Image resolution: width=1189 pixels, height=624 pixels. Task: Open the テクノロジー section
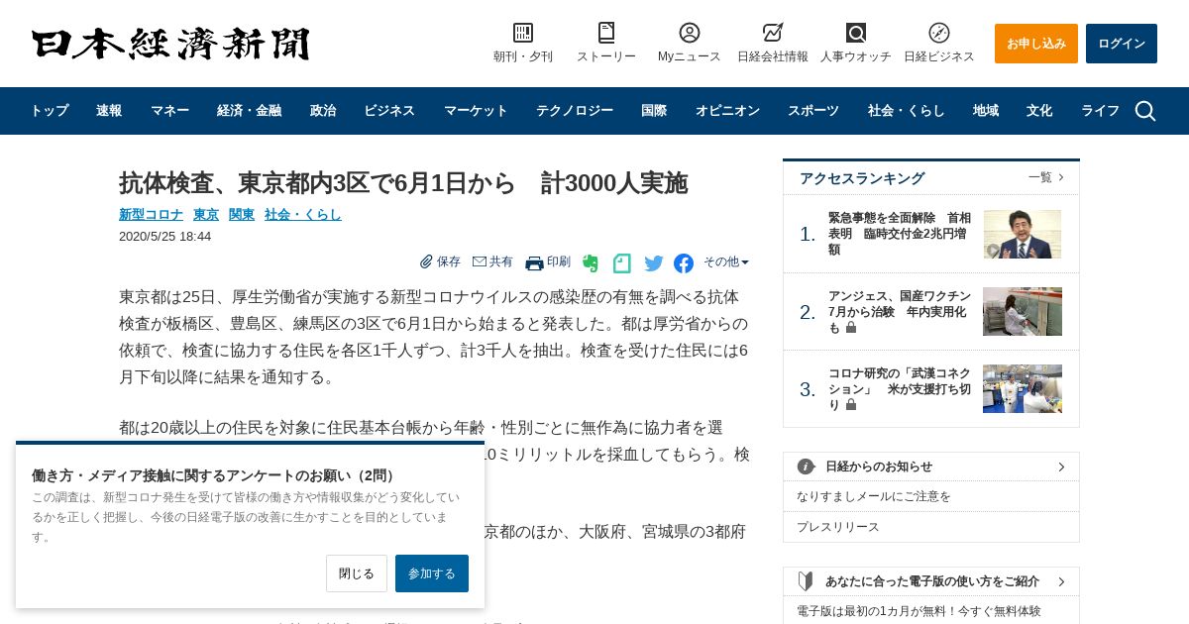(x=575, y=111)
